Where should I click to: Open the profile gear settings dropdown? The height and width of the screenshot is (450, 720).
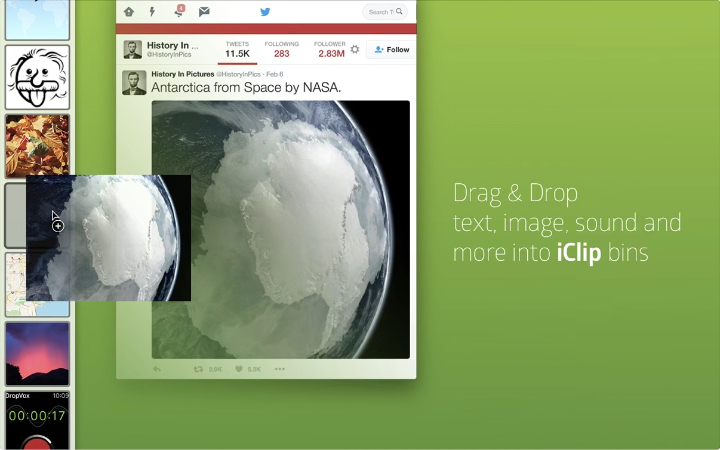pos(355,50)
